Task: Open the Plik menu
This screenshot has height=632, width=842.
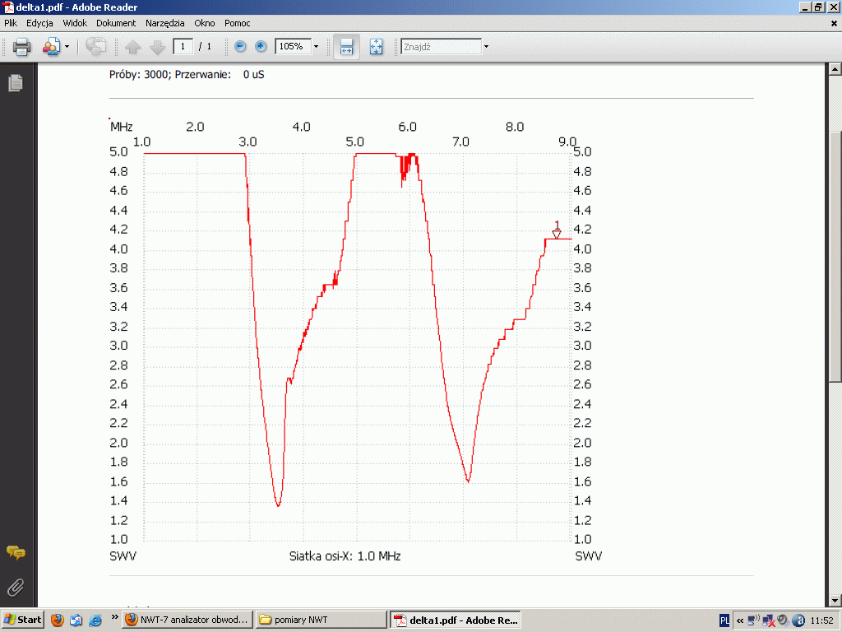Action: pyautogui.click(x=11, y=23)
